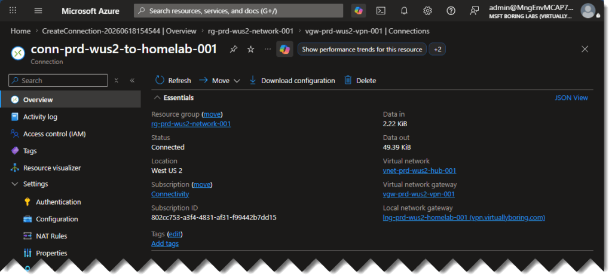Open the Move dropdown in the toolbar

tap(220, 80)
